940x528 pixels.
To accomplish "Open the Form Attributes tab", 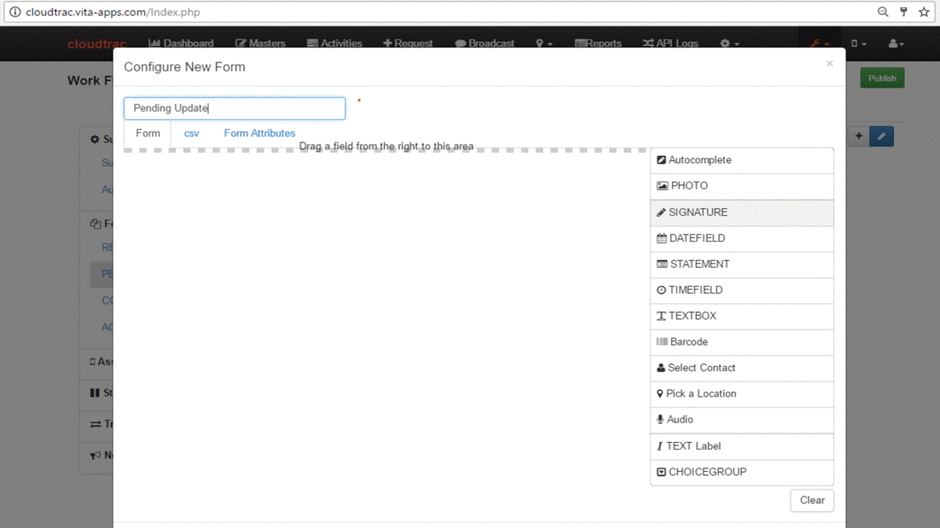I will tap(259, 134).
